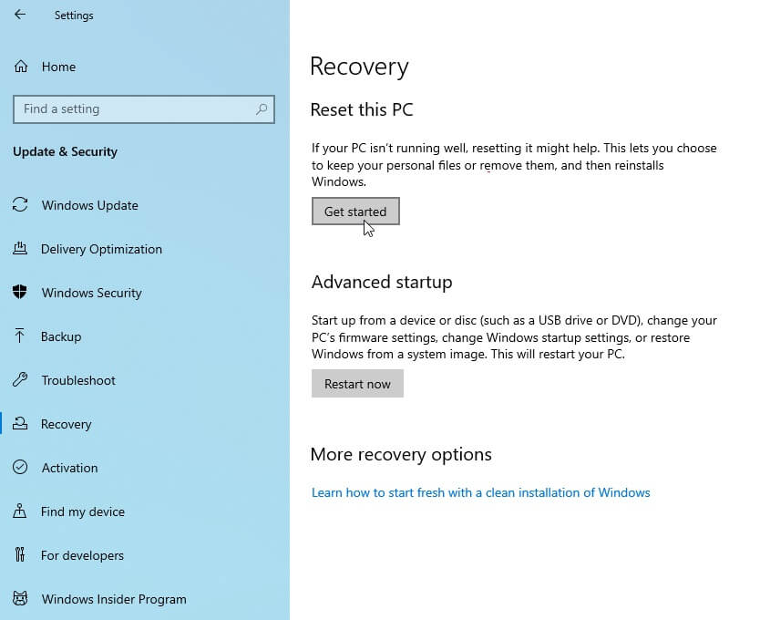Image resolution: width=760 pixels, height=620 pixels.
Task: Click the Recovery sidebar icon
Action: pos(20,424)
